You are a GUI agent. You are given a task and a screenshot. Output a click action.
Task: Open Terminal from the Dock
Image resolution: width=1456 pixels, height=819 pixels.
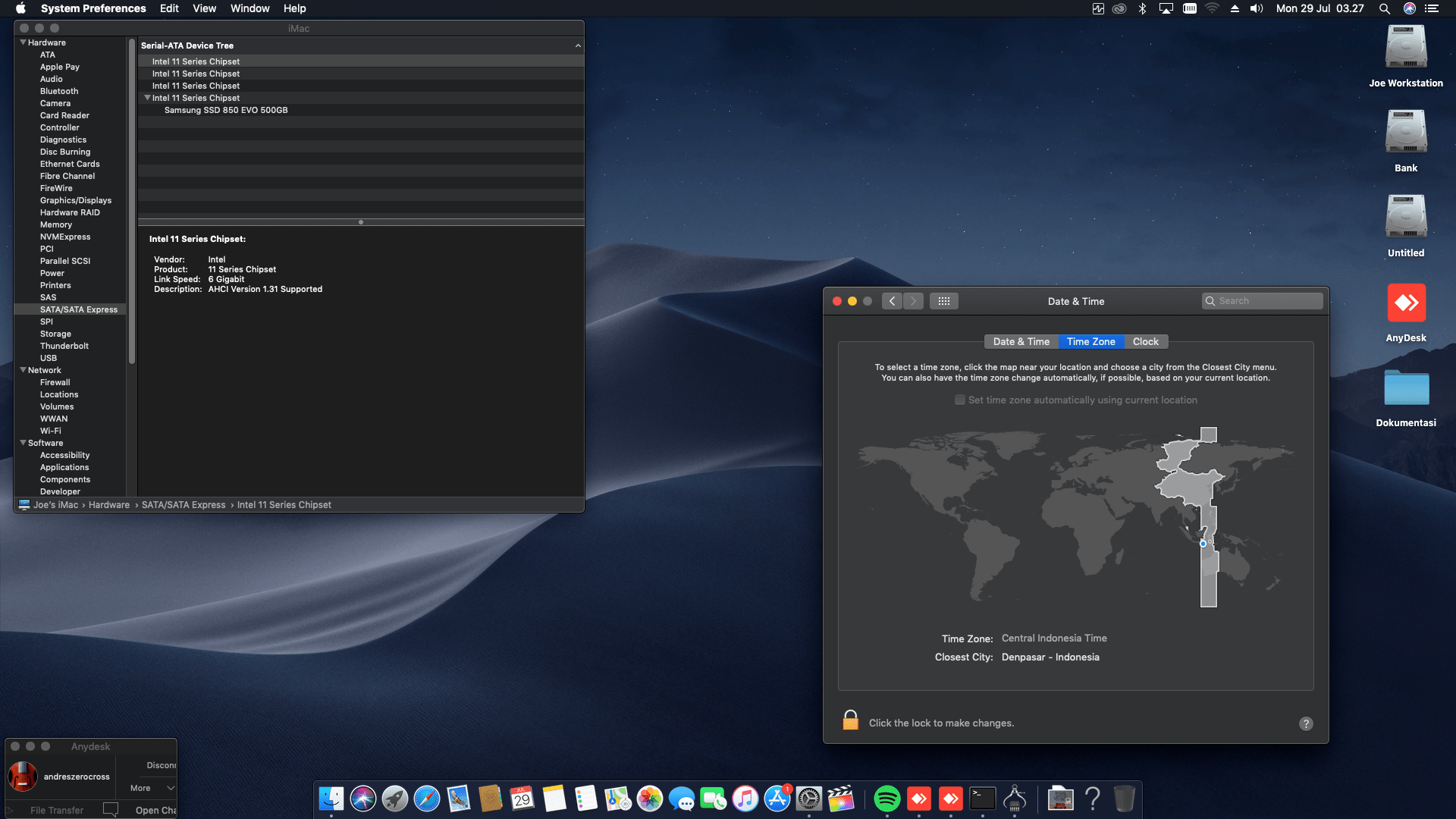tap(983, 799)
